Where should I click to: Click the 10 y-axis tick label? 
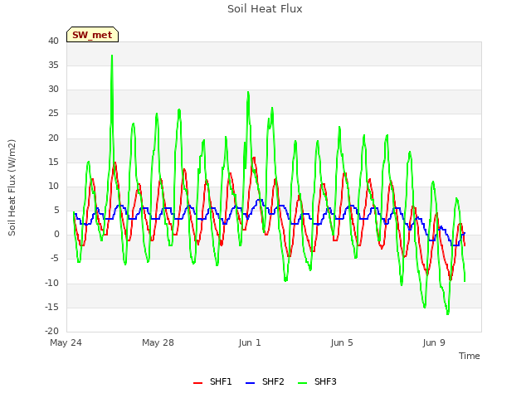tap(53, 186)
